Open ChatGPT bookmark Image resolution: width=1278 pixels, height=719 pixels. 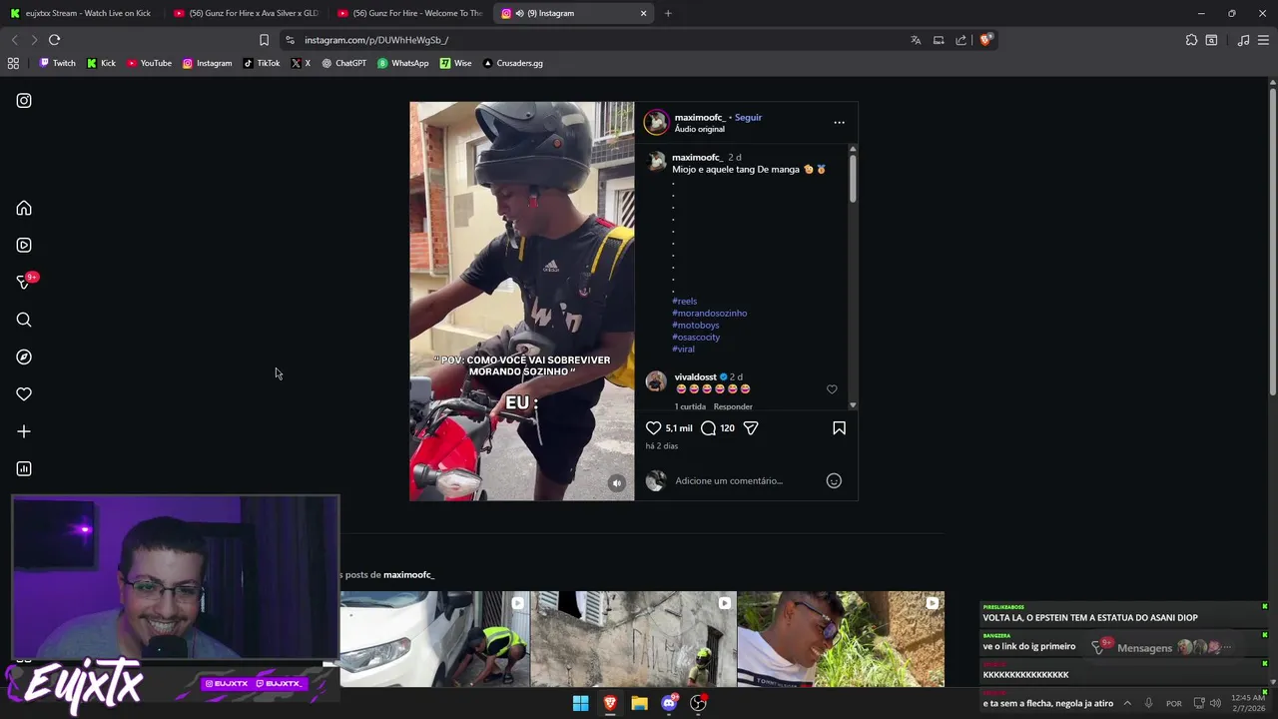tap(343, 63)
